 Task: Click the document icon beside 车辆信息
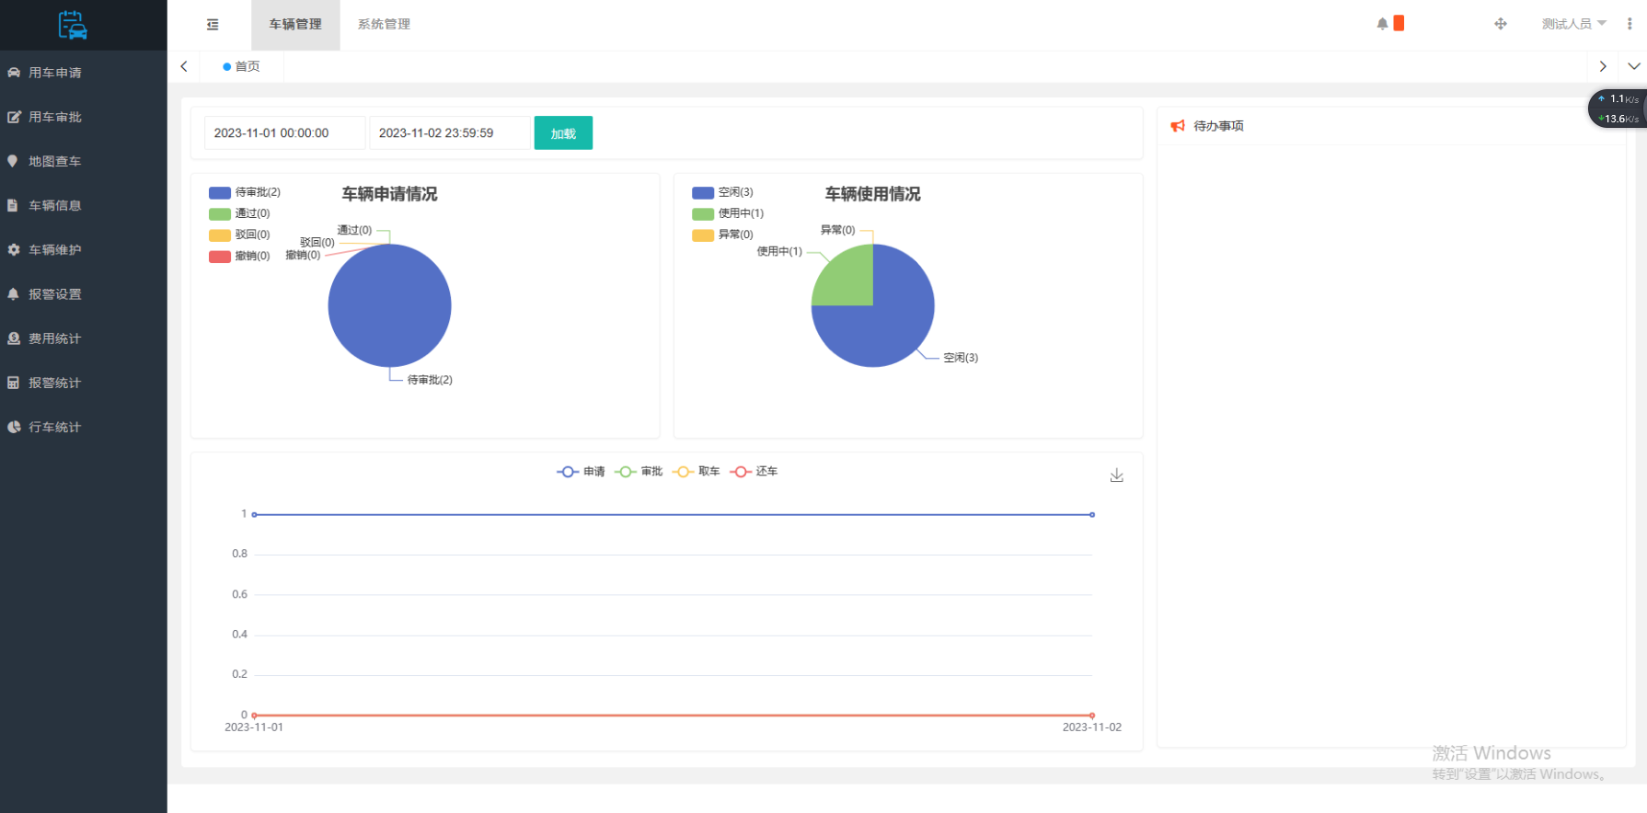(13, 205)
